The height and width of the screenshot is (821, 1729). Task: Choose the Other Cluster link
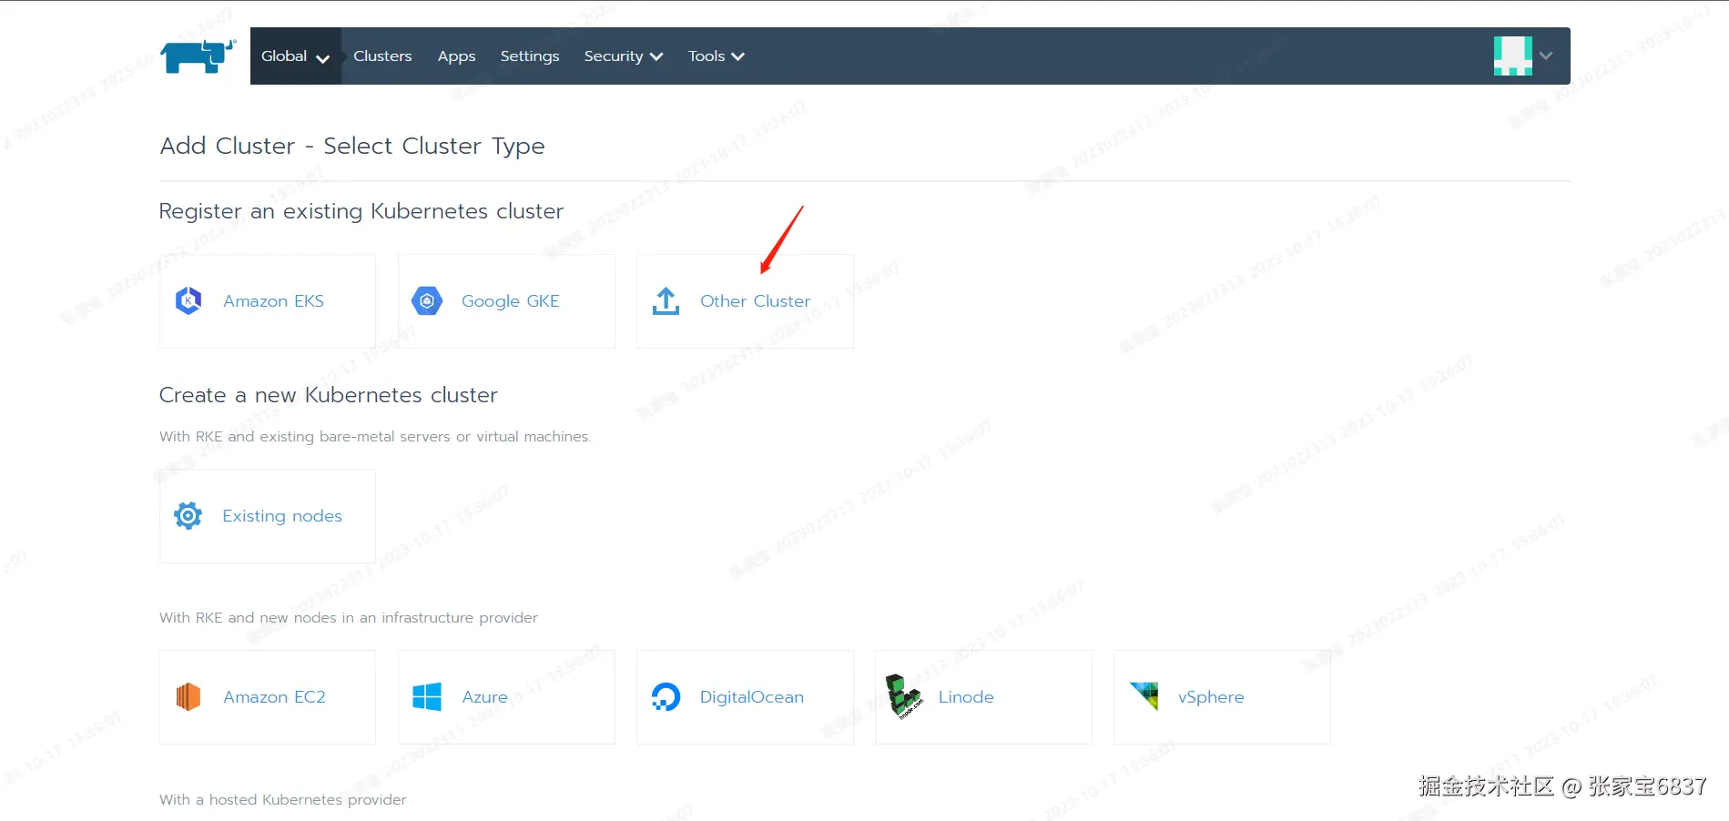[x=755, y=301]
